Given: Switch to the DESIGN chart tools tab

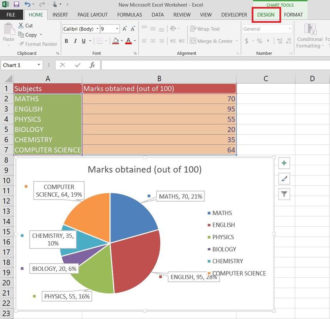Looking at the screenshot, I should [x=266, y=15].
